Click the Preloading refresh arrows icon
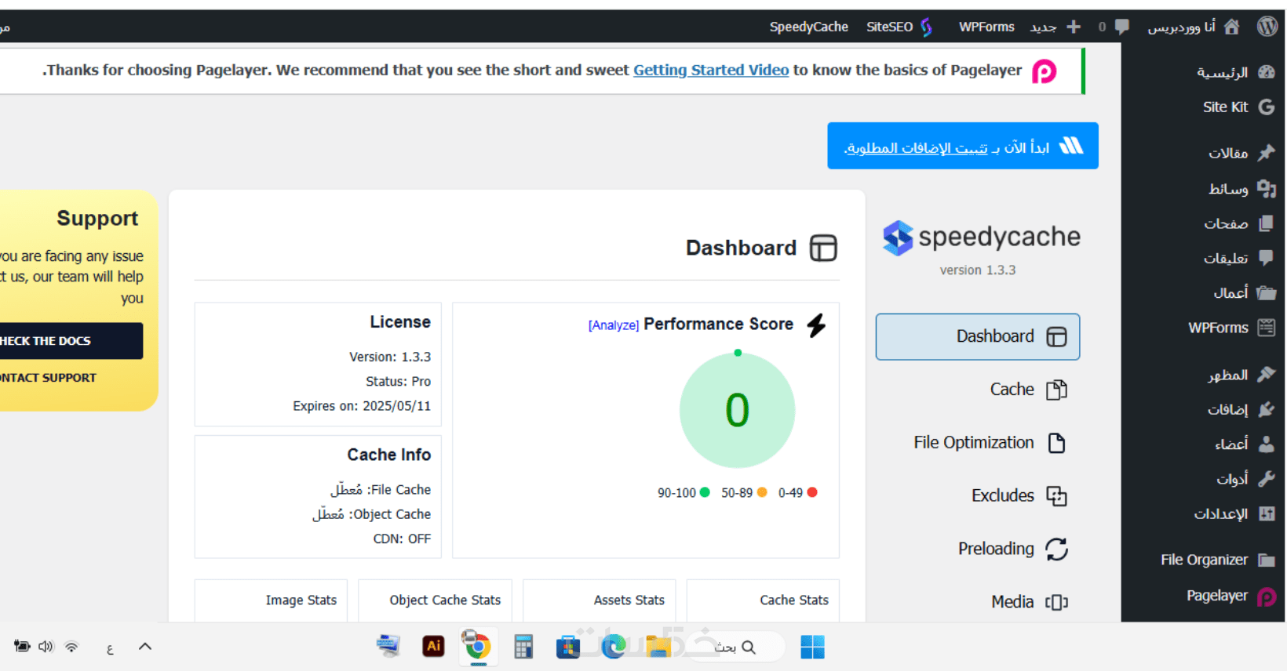Image resolution: width=1287 pixels, height=671 pixels. (x=1057, y=549)
